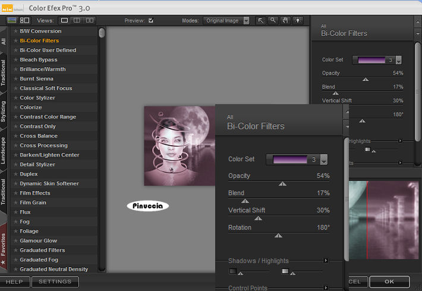Image resolution: width=422 pixels, height=291 pixels.
Task: Toggle the Preview checkbox
Action: 150,20
